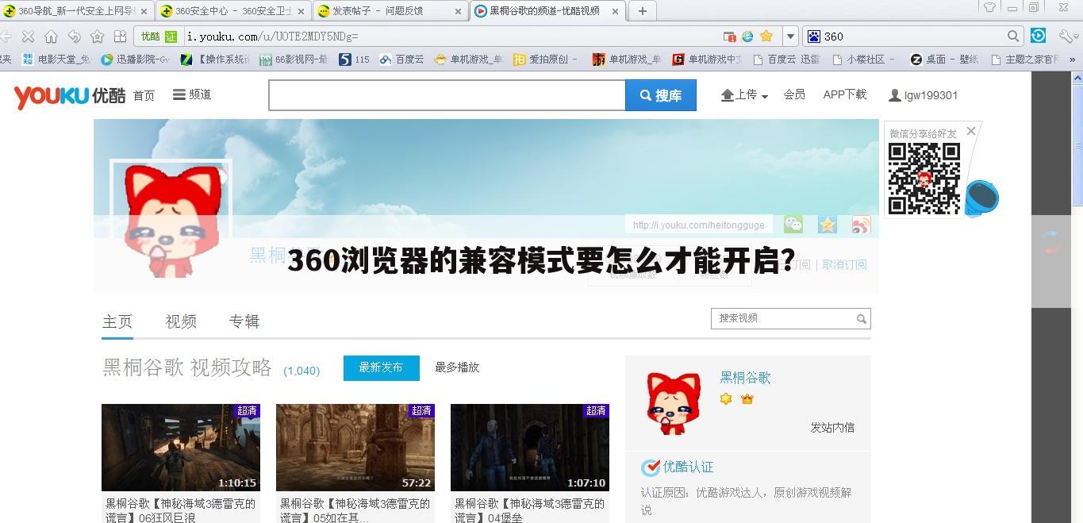Image resolution: width=1083 pixels, height=523 pixels.
Task: Open 爱拍原创 bookmark
Action: [x=544, y=60]
